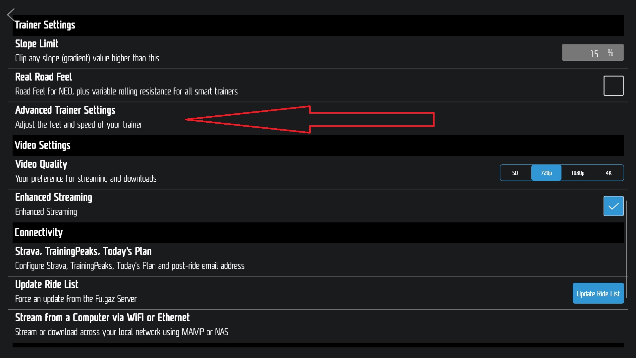Click the settings page scrollbar
The image size is (636, 358).
(x=626, y=239)
